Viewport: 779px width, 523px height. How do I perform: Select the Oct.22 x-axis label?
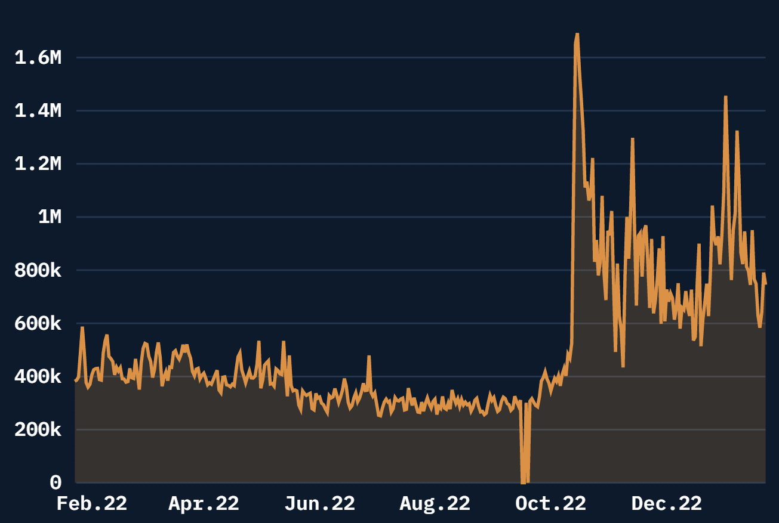(550, 504)
